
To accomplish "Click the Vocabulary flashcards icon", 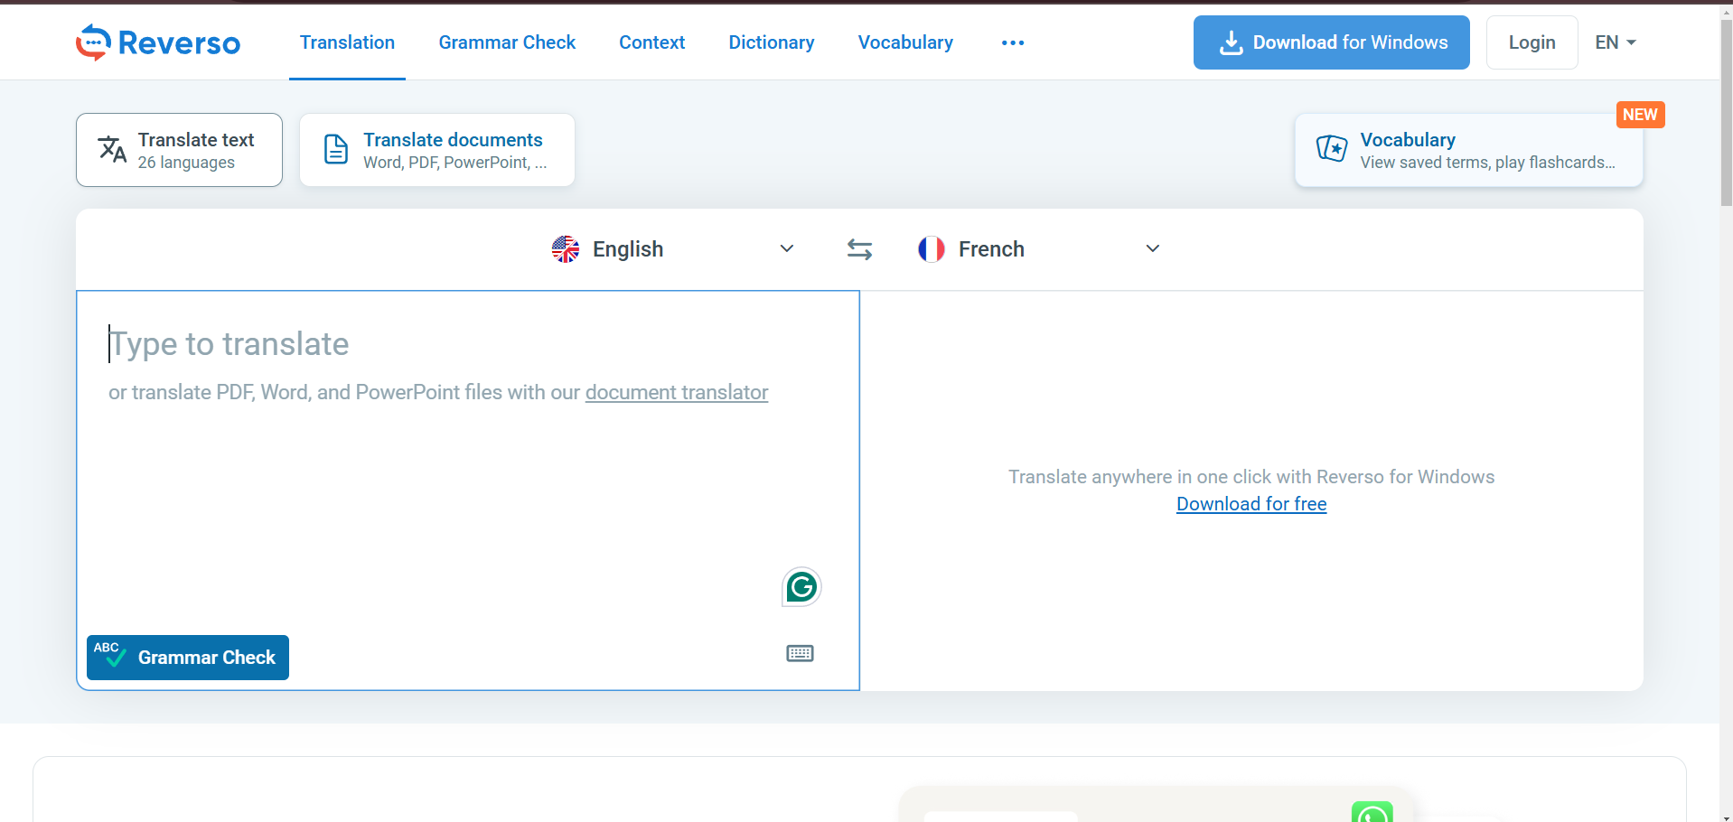I will coord(1331,148).
